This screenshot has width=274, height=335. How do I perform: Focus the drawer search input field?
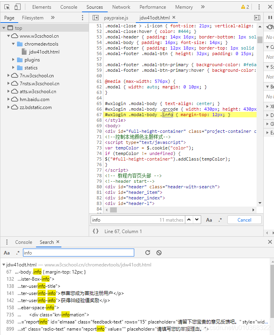pyautogui.click(x=78, y=253)
